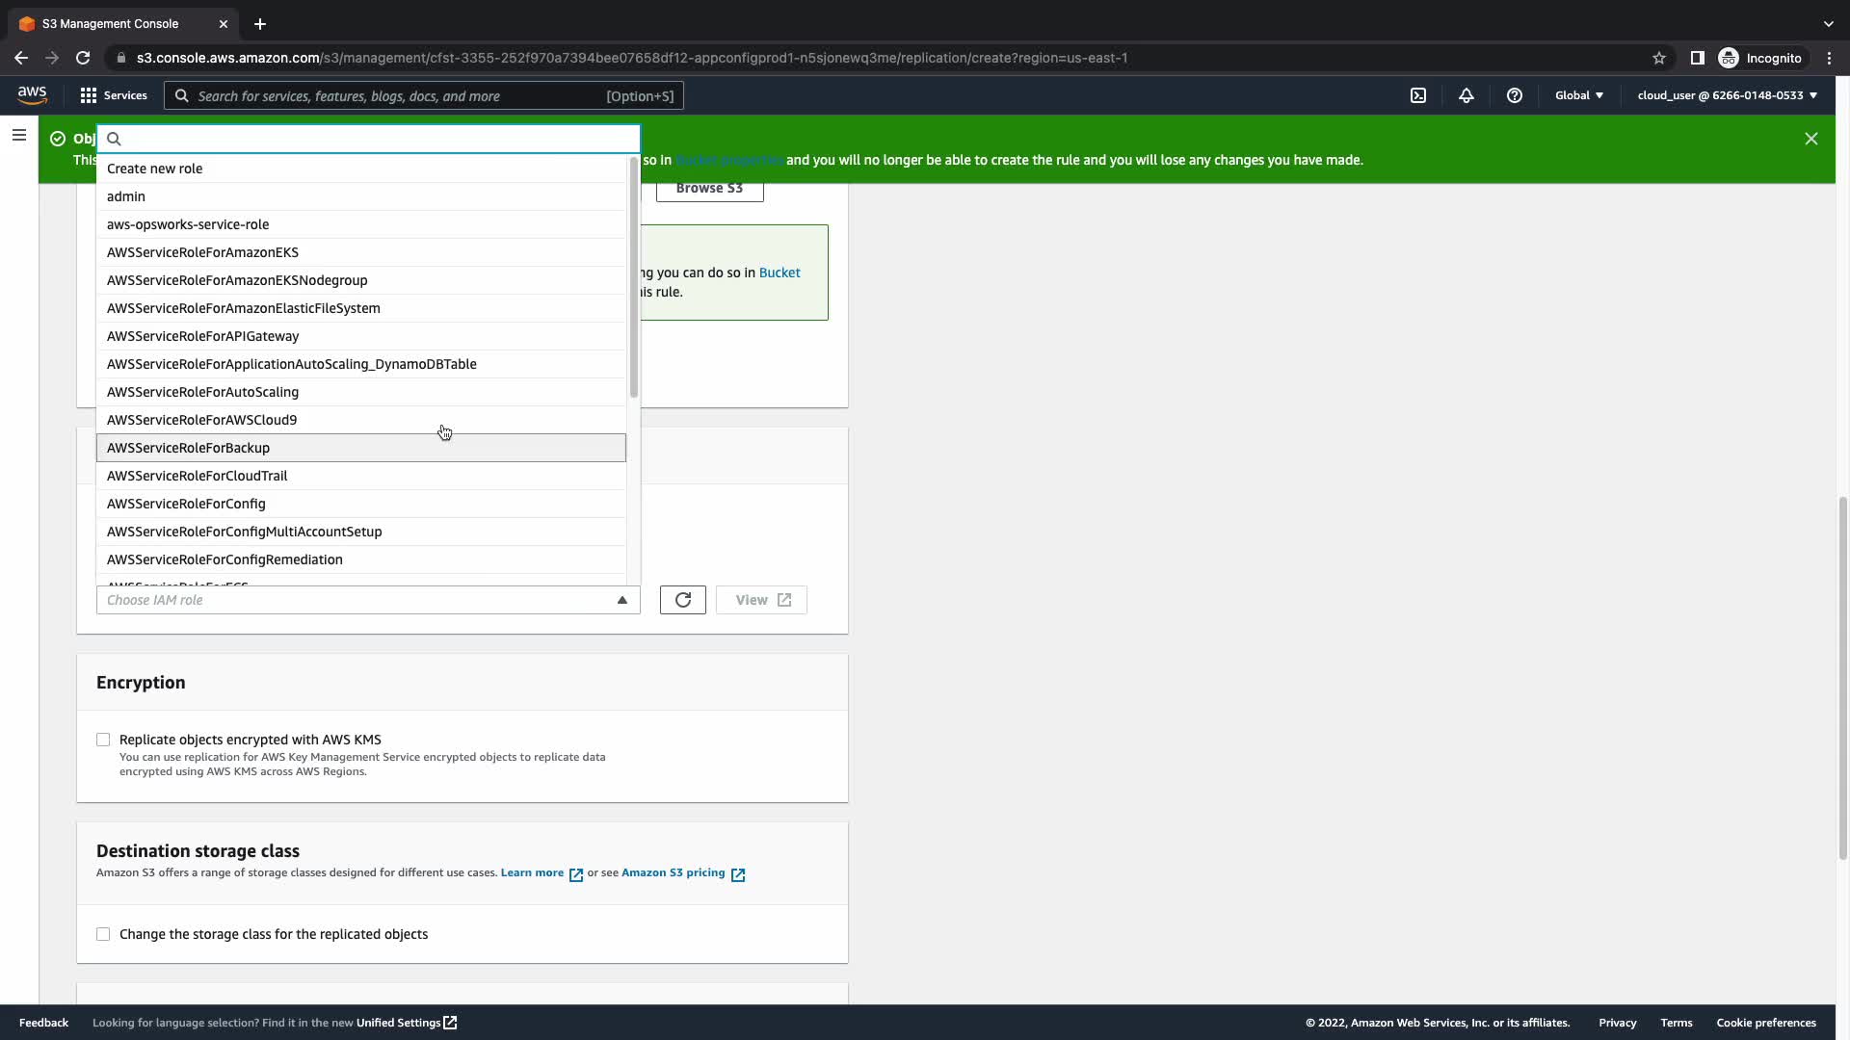This screenshot has width=1850, height=1040.
Task: Select Create new role option
Action: coord(154,169)
